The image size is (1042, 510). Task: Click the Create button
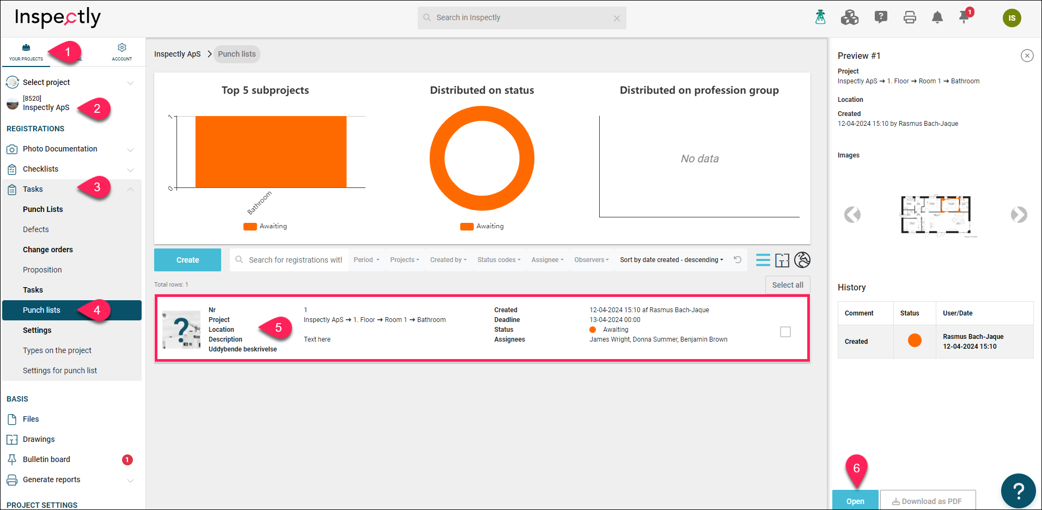pyautogui.click(x=187, y=260)
